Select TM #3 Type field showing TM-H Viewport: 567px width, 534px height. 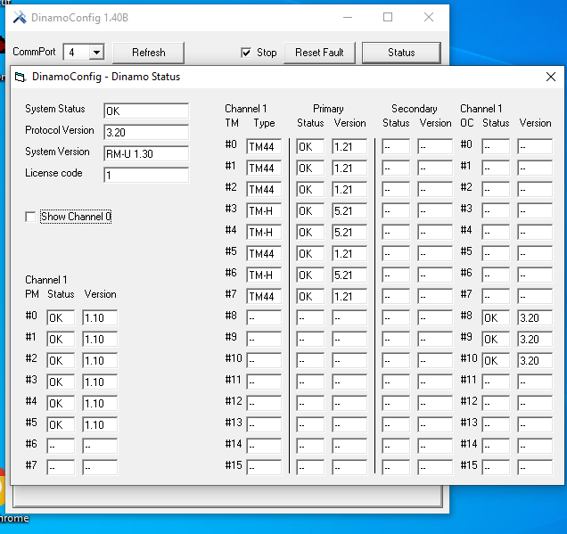pyautogui.click(x=264, y=211)
